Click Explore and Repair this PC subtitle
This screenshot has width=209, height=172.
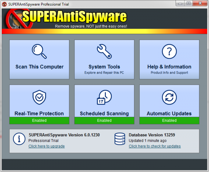(x=104, y=73)
